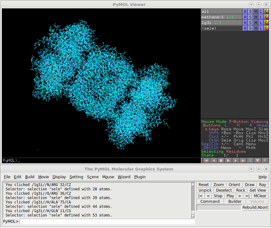Stop playback with square icon
Image resolution: width=271 pixels, height=228 pixels.
(x=221, y=161)
